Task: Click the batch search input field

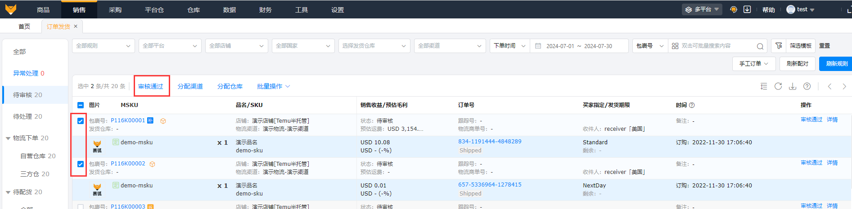Action: (x=717, y=46)
